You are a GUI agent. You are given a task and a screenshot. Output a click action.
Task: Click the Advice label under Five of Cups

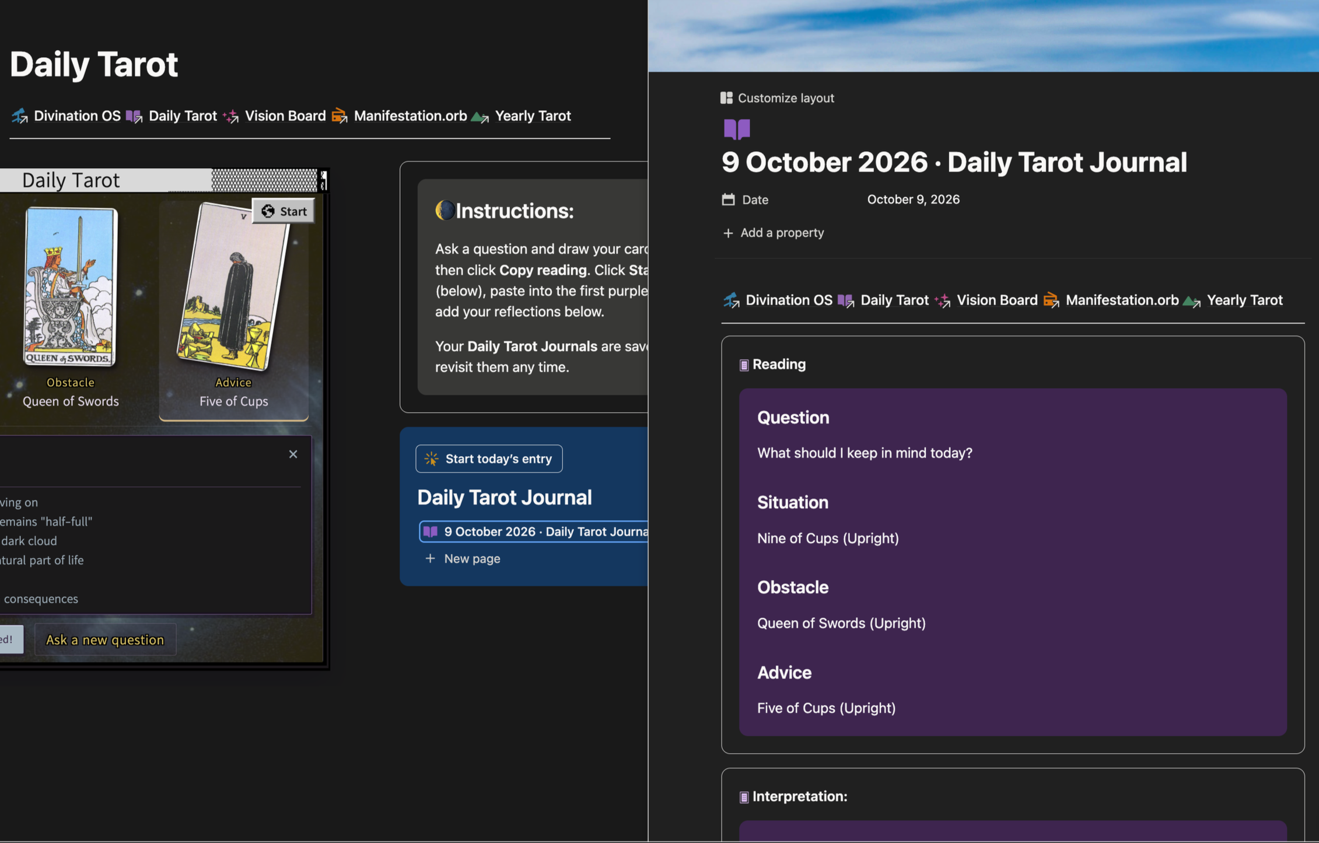[x=233, y=382]
